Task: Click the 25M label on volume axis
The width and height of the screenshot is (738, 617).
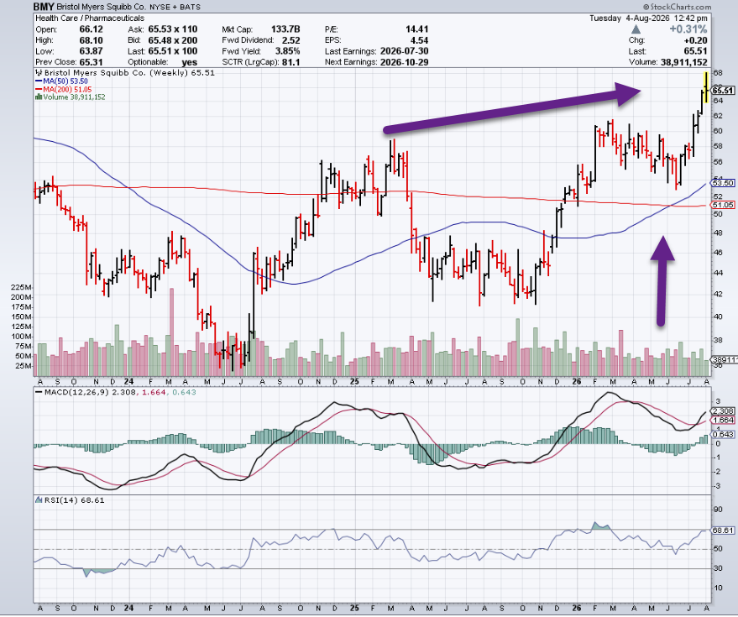Action: pyautogui.click(x=24, y=366)
